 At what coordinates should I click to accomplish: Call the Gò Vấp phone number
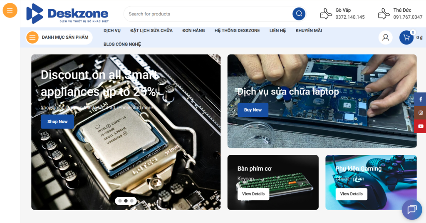point(350,17)
